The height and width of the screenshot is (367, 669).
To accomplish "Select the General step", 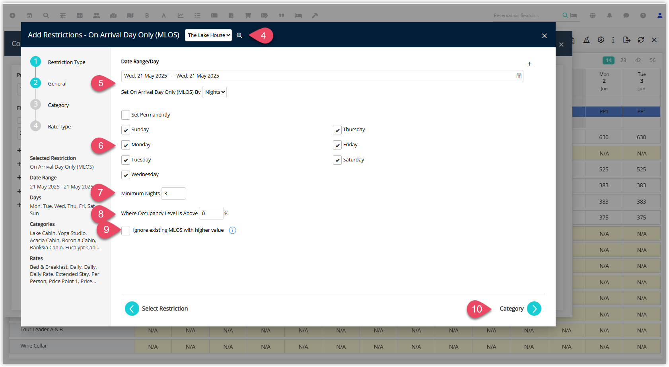I will click(49, 83).
